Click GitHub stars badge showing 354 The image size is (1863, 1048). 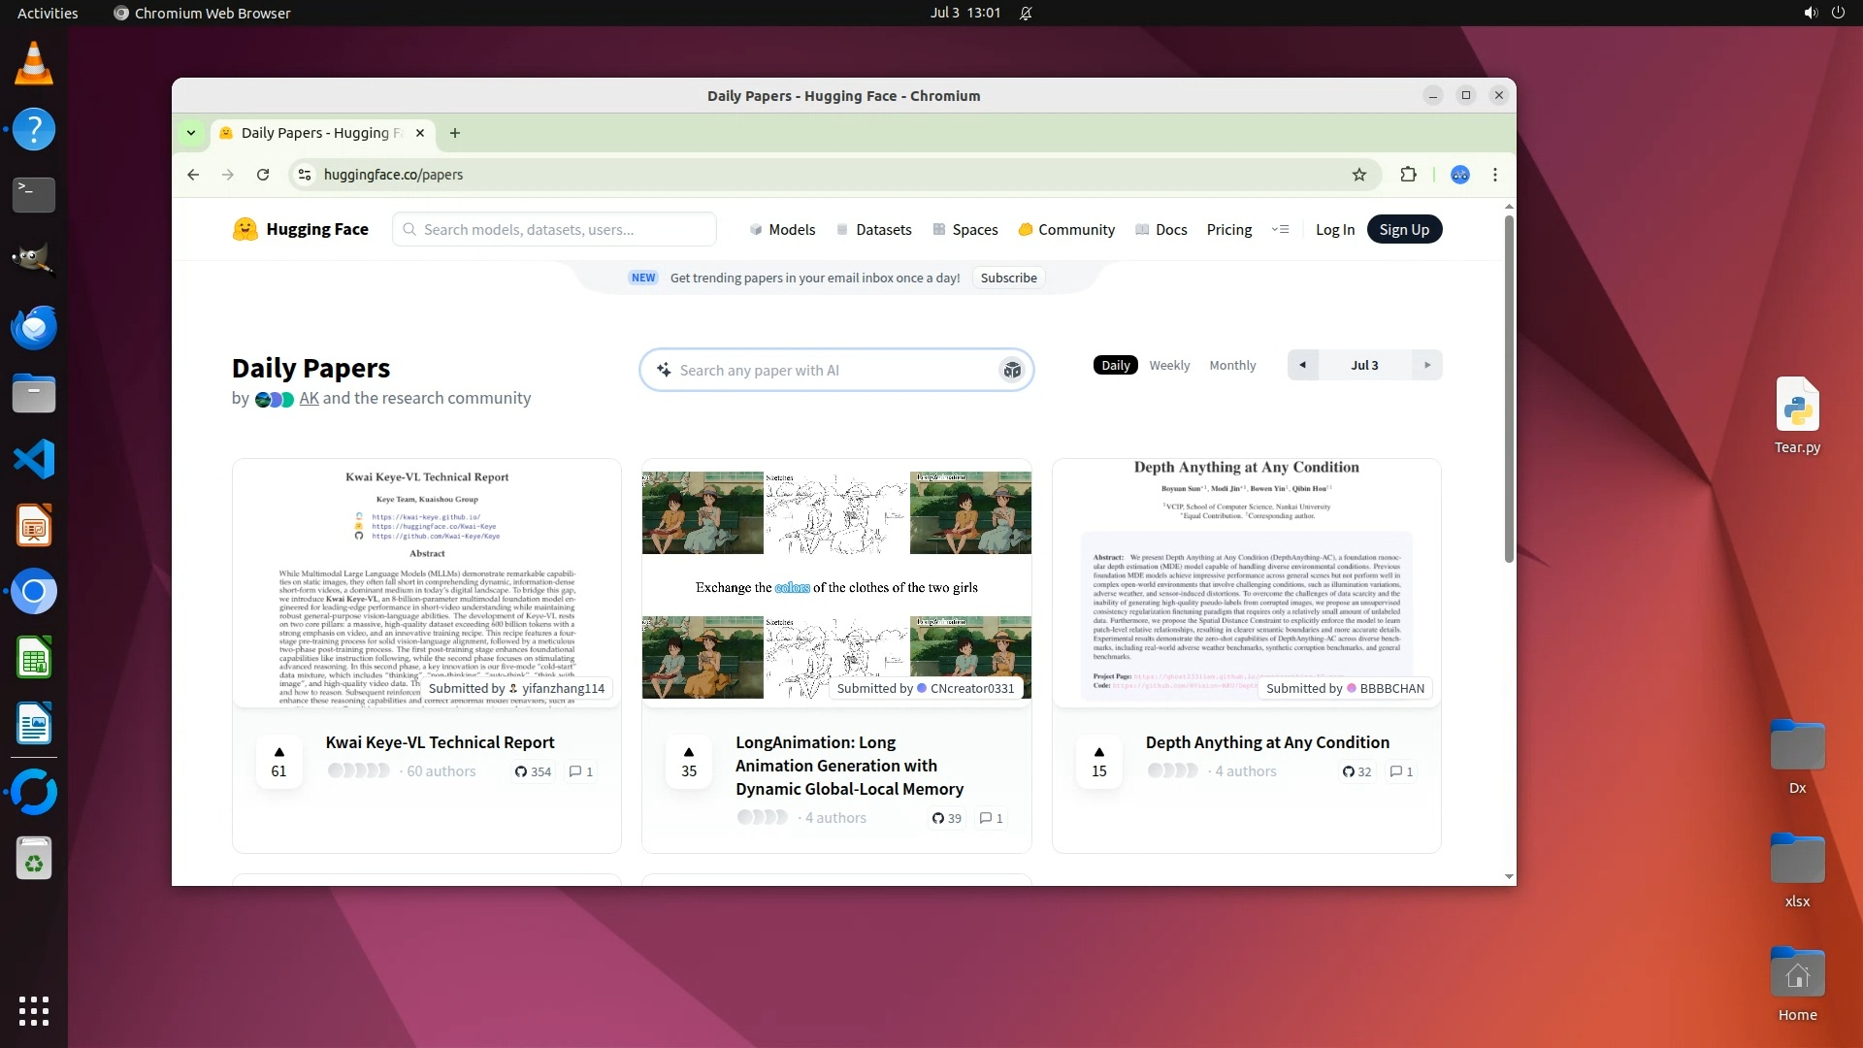533,771
